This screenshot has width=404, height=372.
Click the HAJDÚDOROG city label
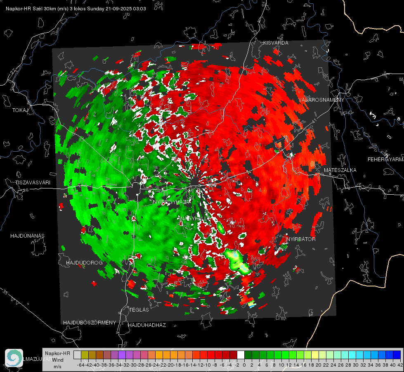(84, 263)
